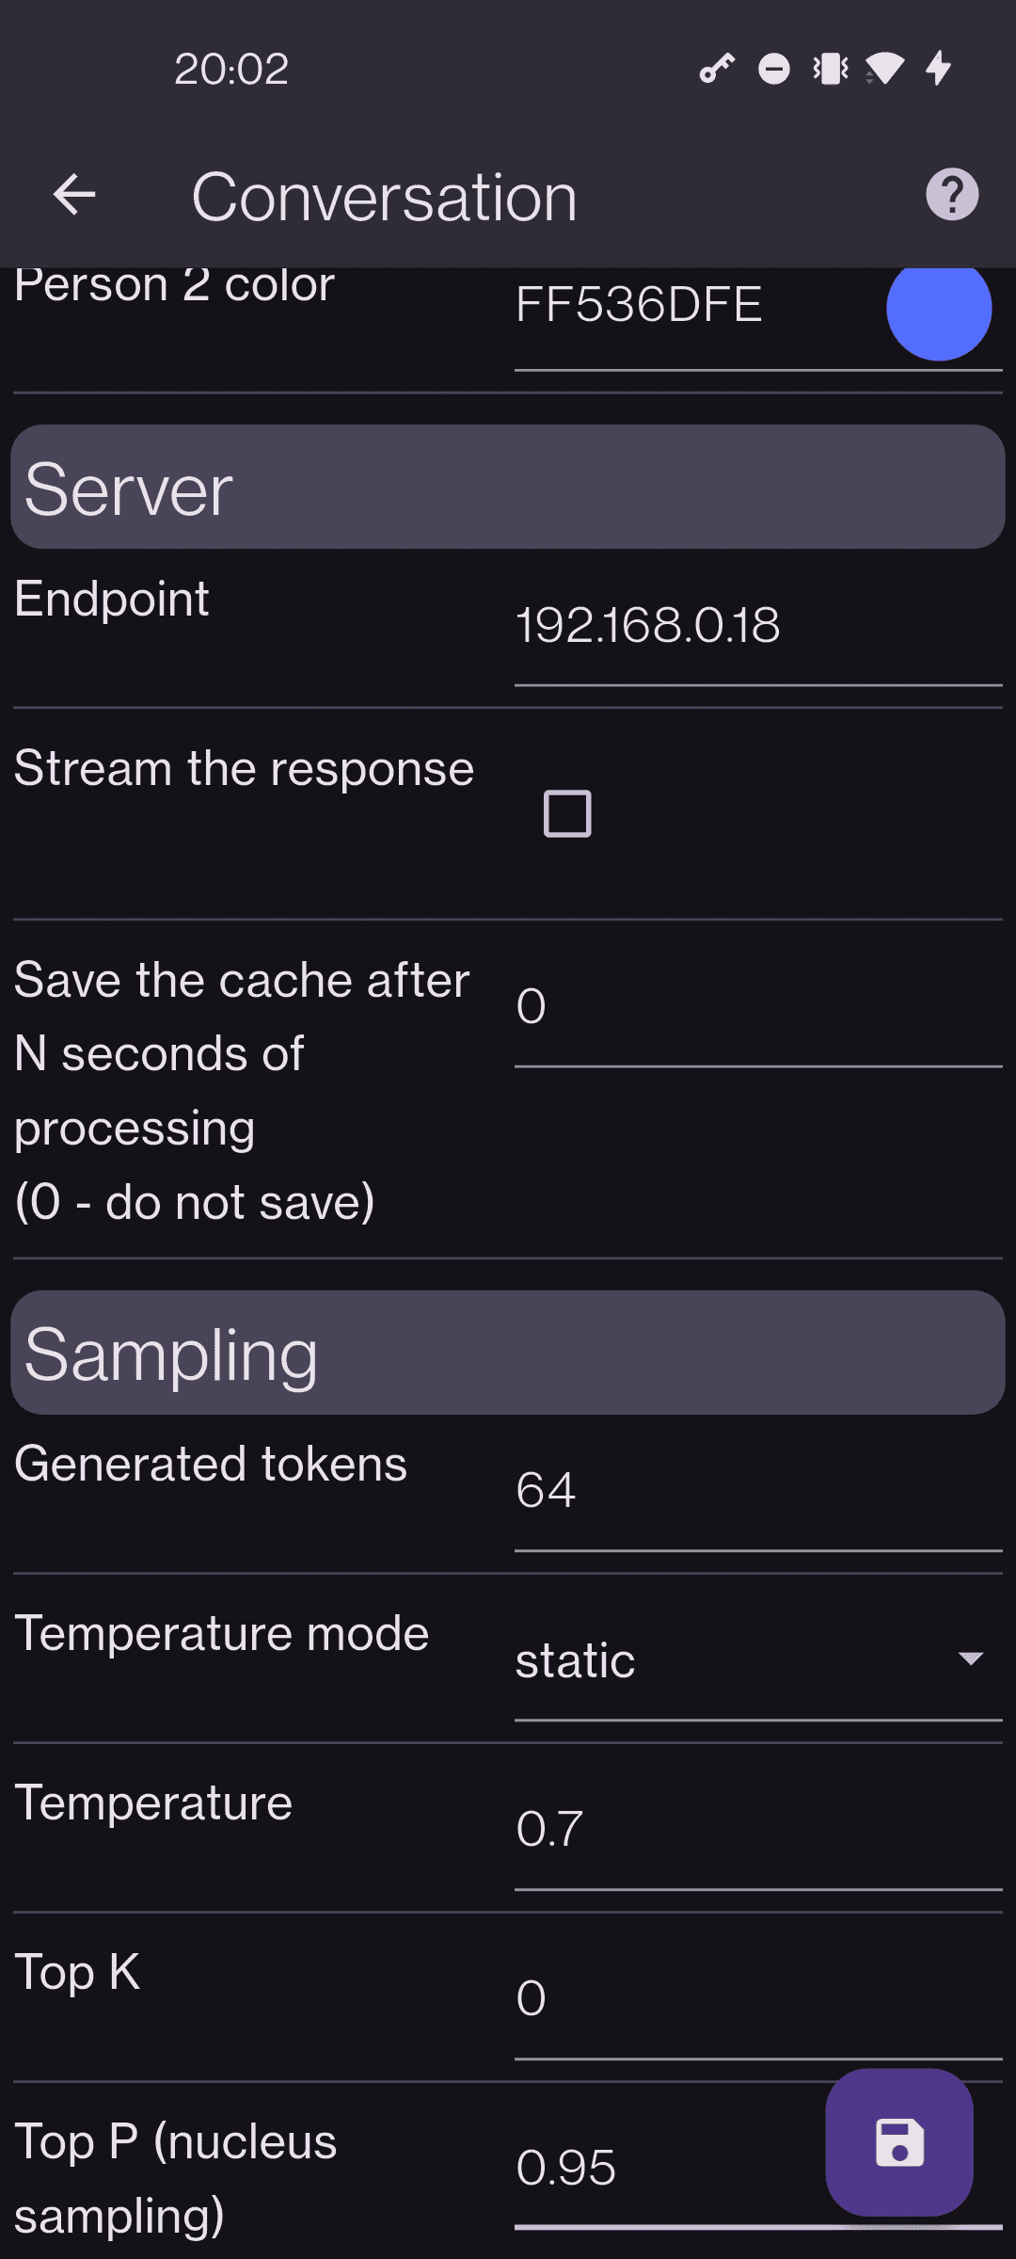The width and height of the screenshot is (1016, 2259).
Task: Tap the Top K value field
Action: (757, 1998)
